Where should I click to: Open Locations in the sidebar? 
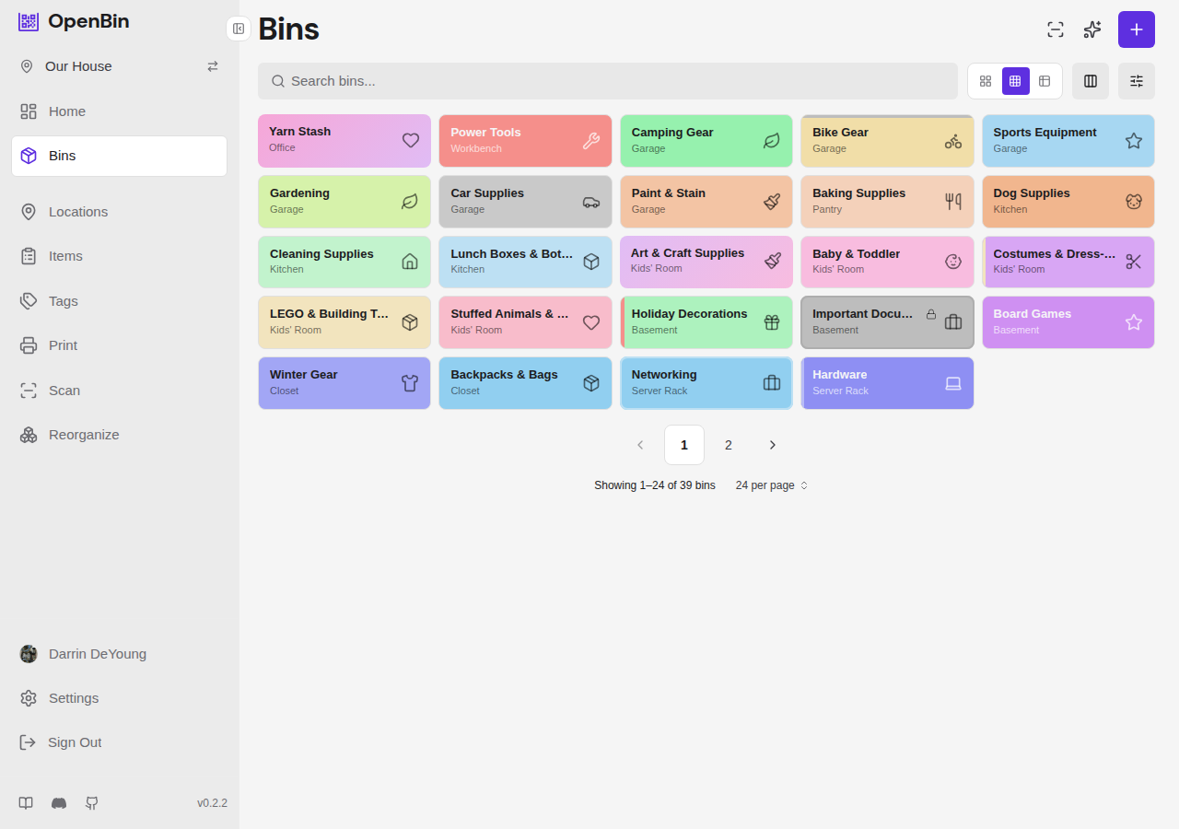point(78,212)
